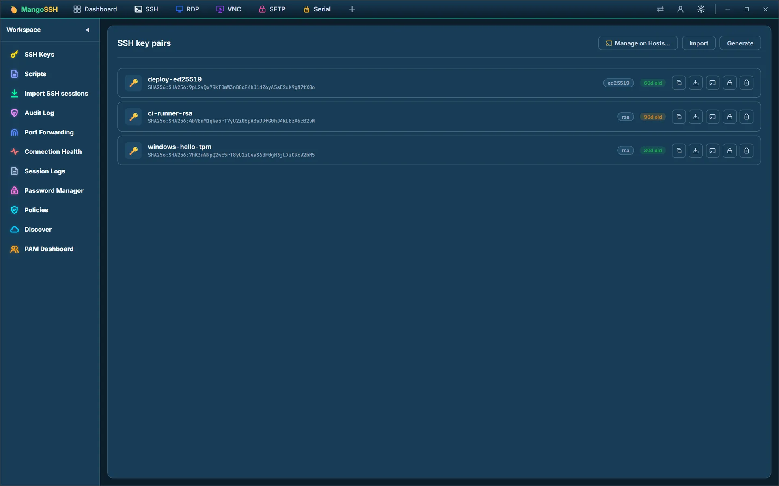Delete the ci-runner-rsa key

point(747,117)
